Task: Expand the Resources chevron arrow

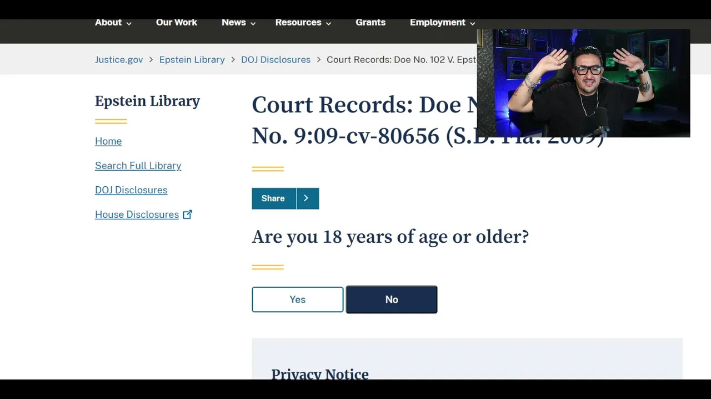Action: (328, 23)
